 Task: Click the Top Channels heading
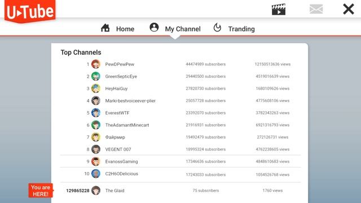[x=81, y=52]
